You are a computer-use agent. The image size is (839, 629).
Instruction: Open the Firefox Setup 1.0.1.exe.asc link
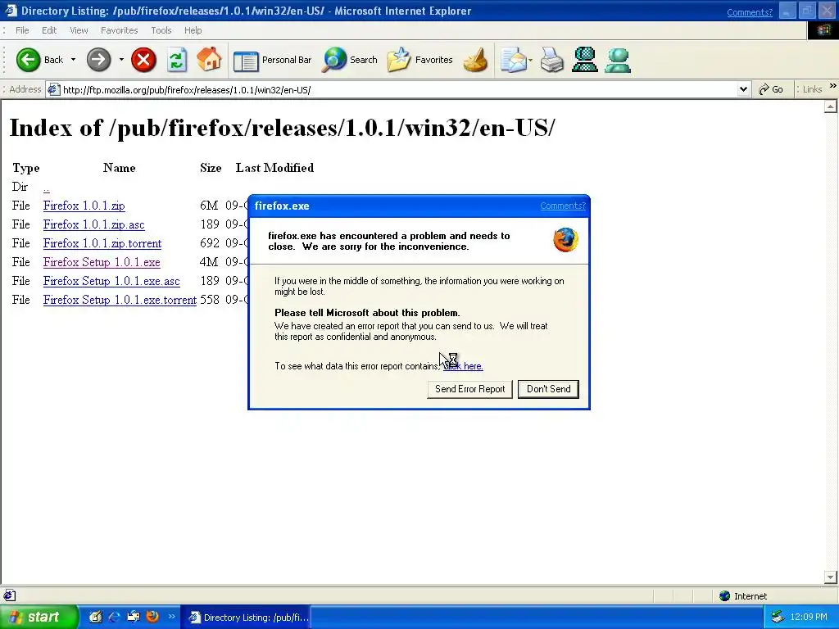pos(111,281)
